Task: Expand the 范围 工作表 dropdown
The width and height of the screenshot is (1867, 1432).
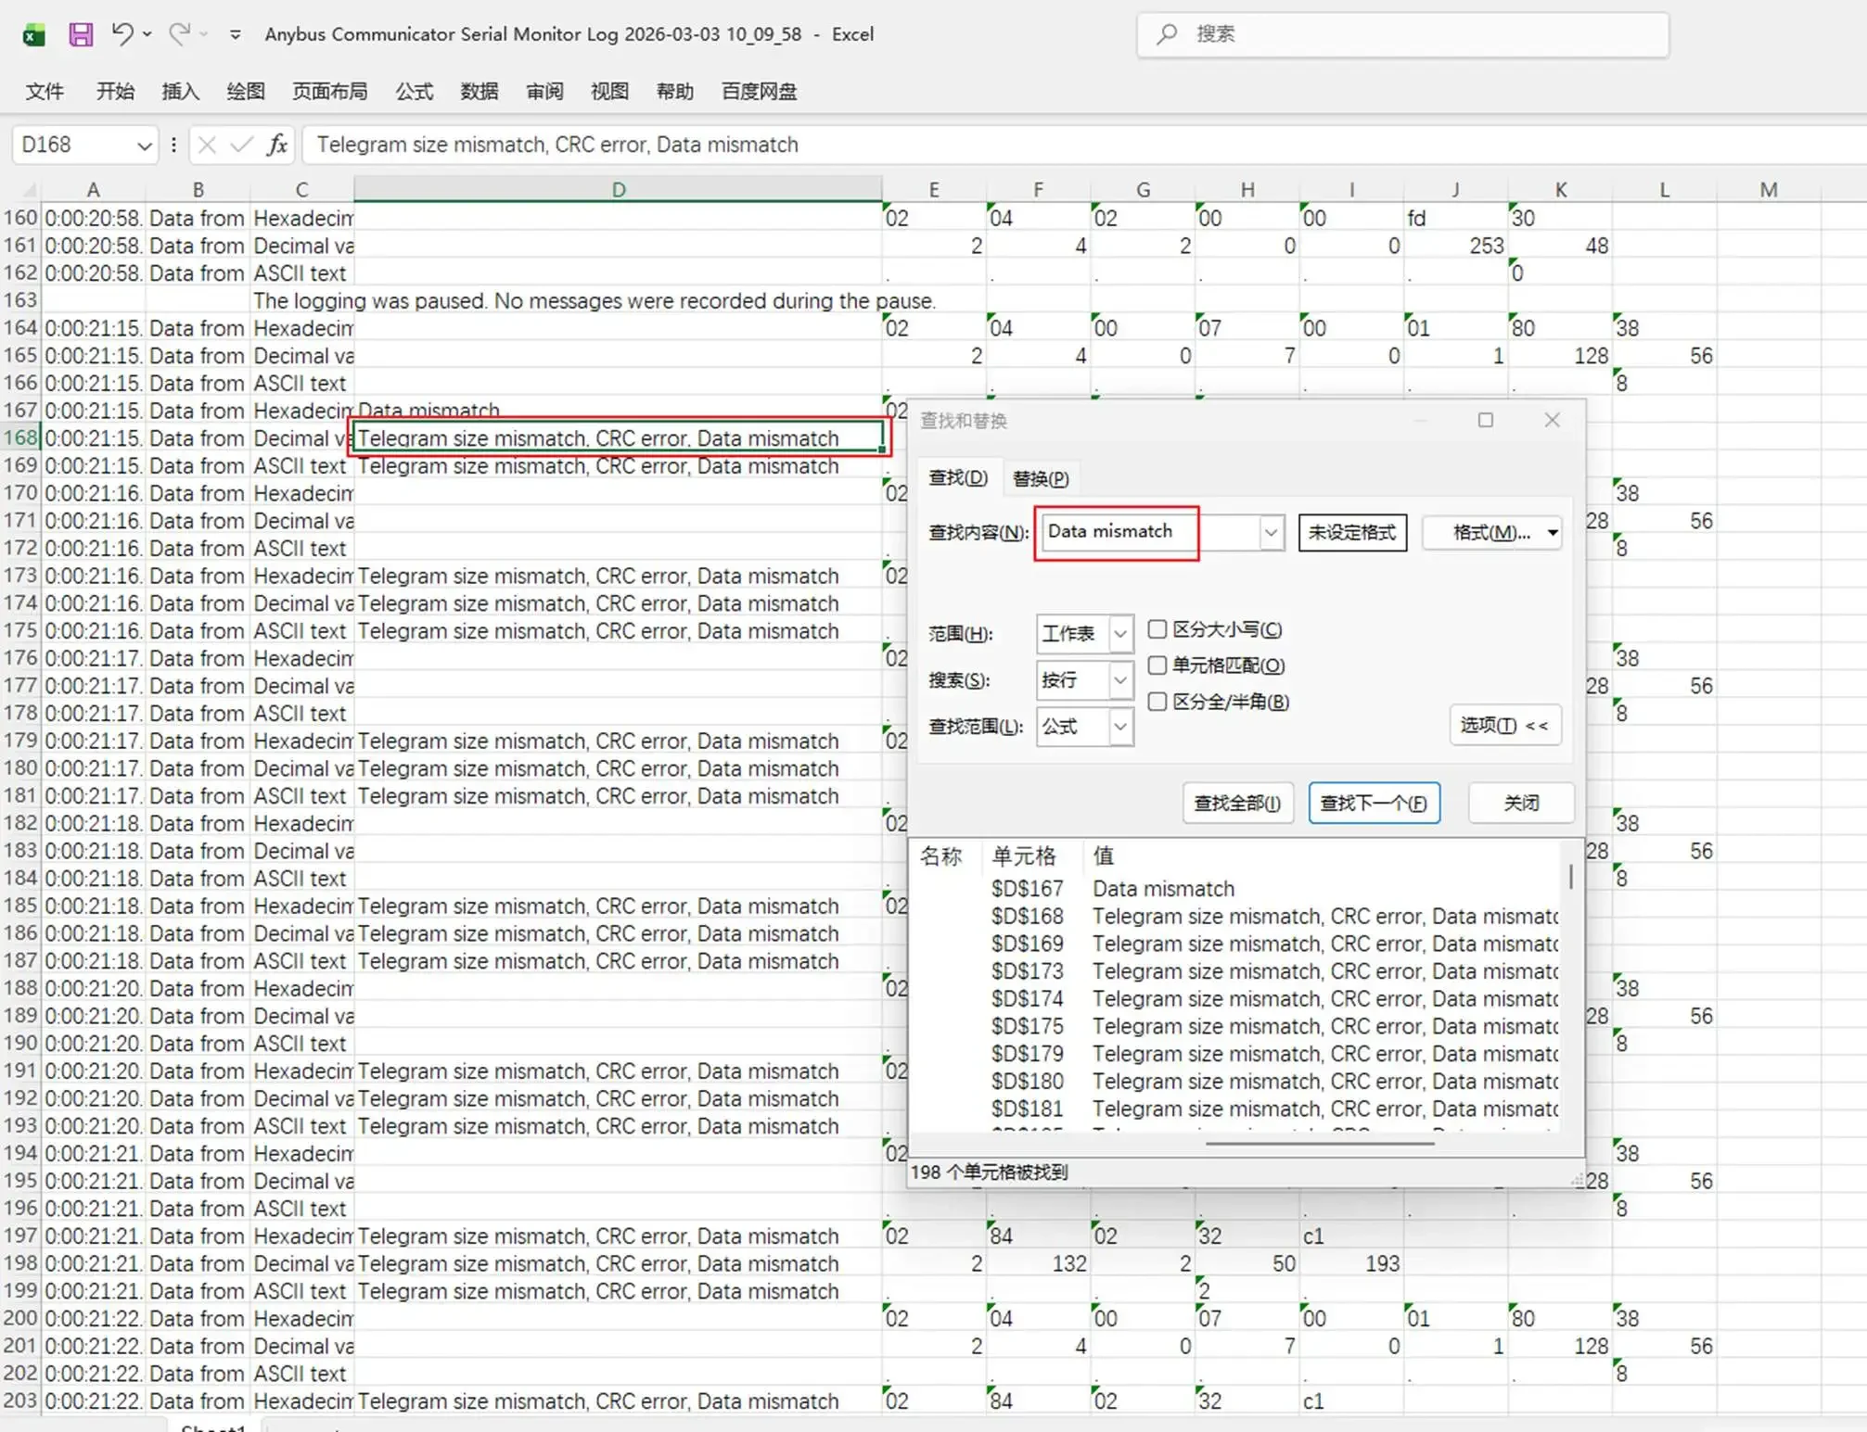Action: tap(1120, 634)
